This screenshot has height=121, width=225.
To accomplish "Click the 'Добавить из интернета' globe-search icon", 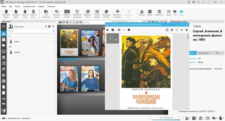I will (x=57, y=12).
